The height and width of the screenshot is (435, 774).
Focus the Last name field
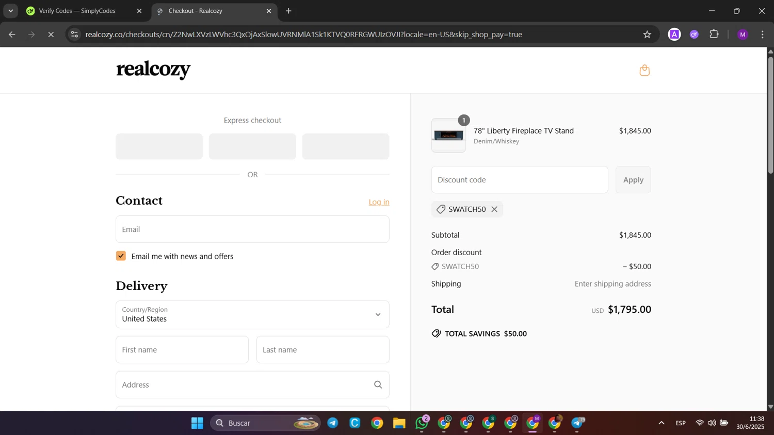[x=323, y=349]
